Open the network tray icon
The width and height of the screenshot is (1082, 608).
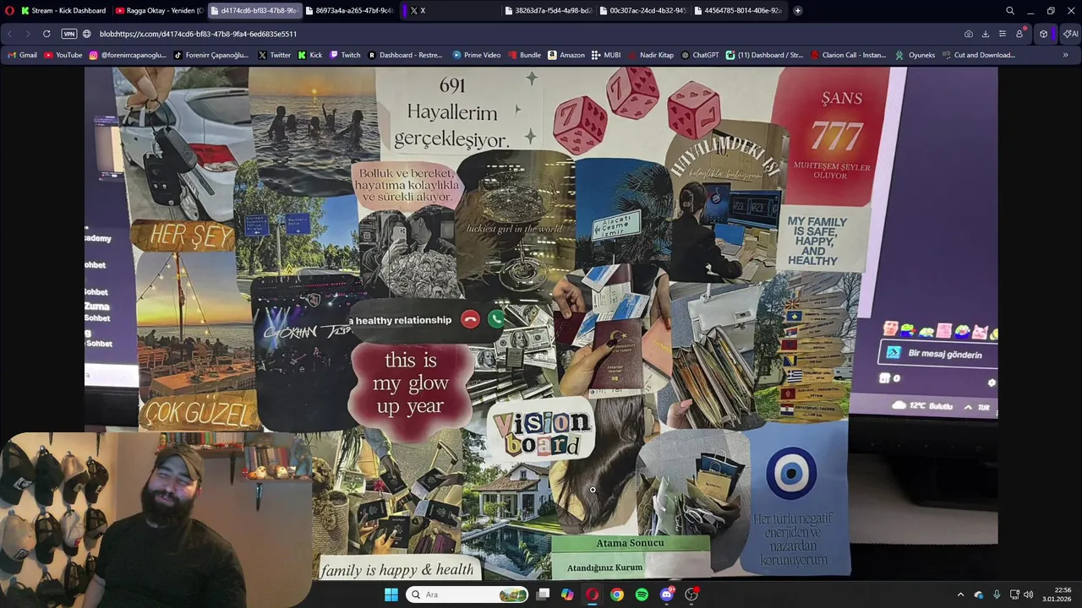(x=1014, y=594)
